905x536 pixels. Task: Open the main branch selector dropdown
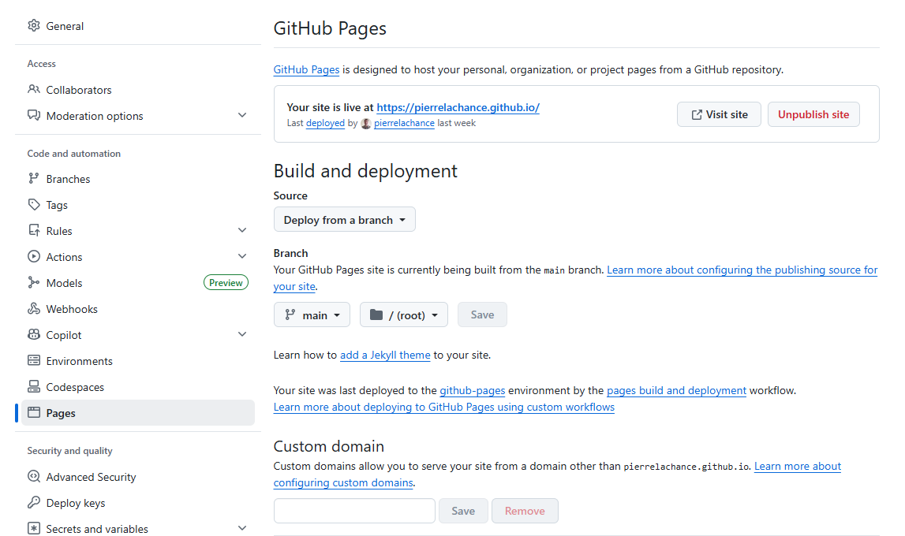point(312,315)
